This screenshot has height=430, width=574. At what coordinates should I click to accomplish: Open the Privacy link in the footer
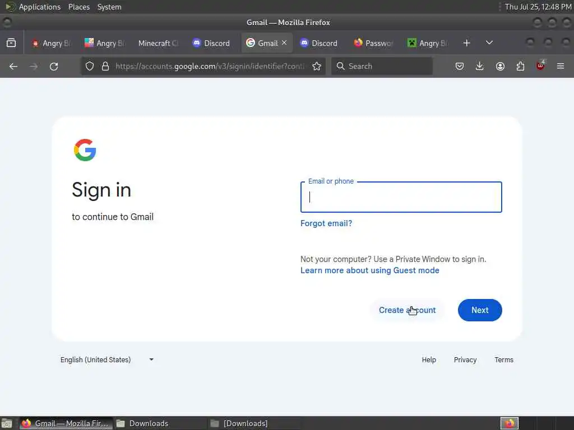click(465, 360)
